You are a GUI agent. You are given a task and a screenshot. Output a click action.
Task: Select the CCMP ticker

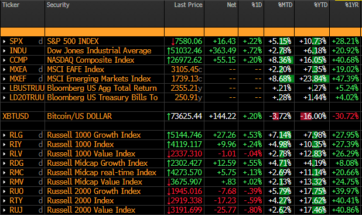coord(19,60)
